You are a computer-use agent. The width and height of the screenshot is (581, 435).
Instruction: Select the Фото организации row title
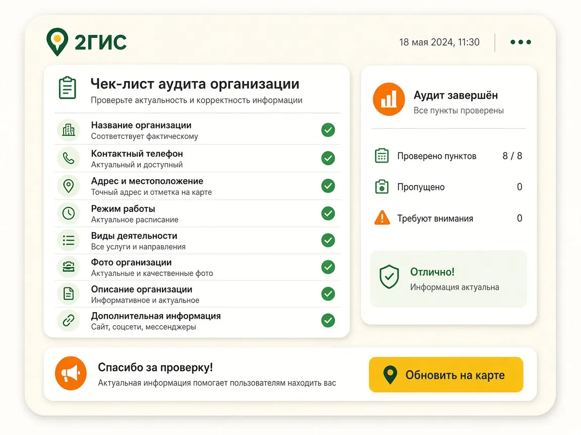[131, 262]
